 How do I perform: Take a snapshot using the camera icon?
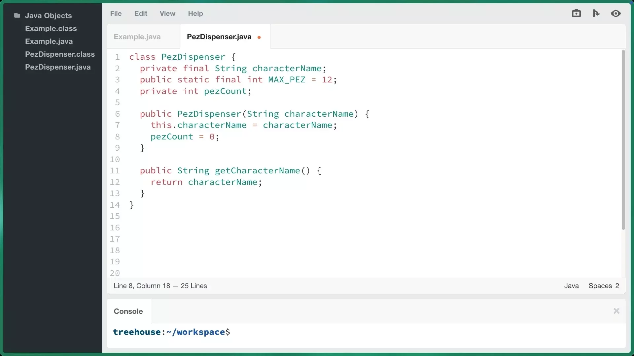(x=576, y=14)
